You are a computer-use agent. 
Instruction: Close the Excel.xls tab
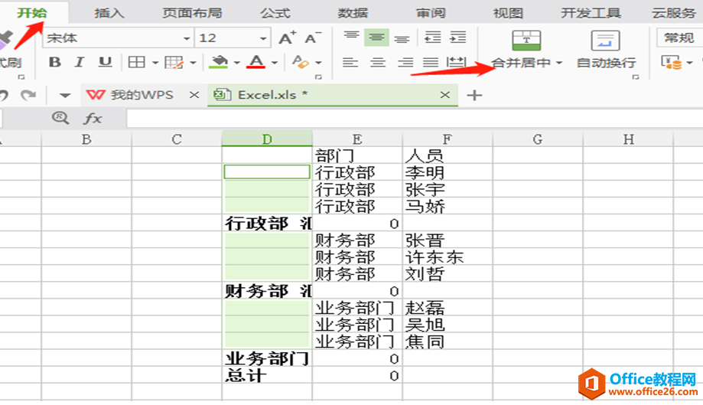pyautogui.click(x=444, y=95)
